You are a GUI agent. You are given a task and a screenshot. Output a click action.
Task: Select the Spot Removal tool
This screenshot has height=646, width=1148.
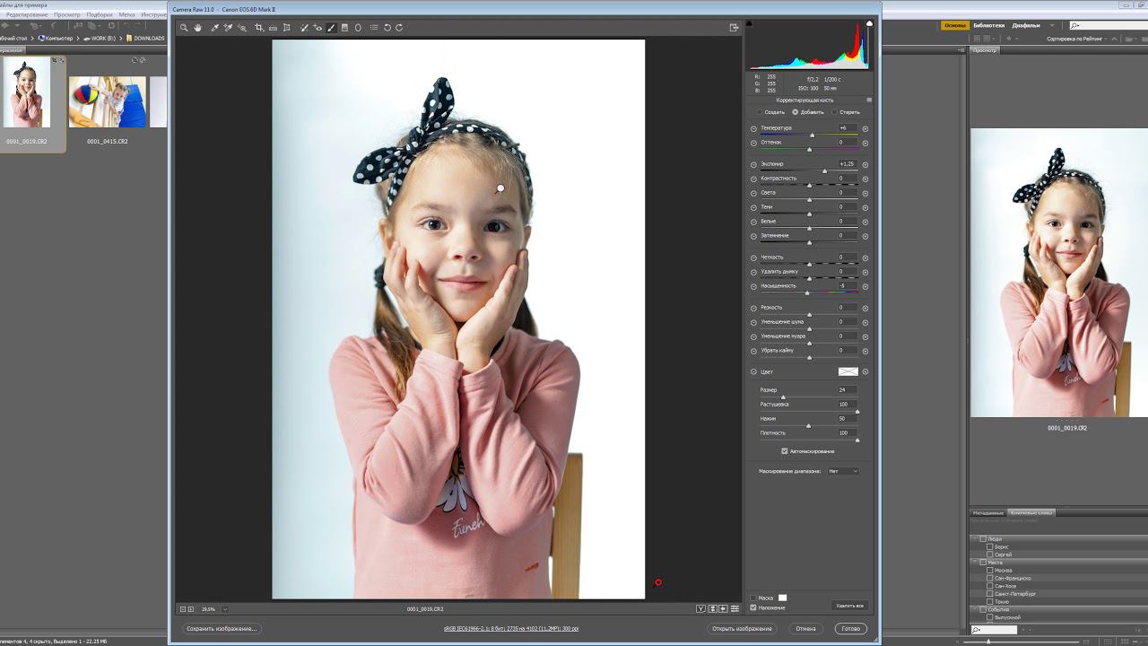coord(304,28)
